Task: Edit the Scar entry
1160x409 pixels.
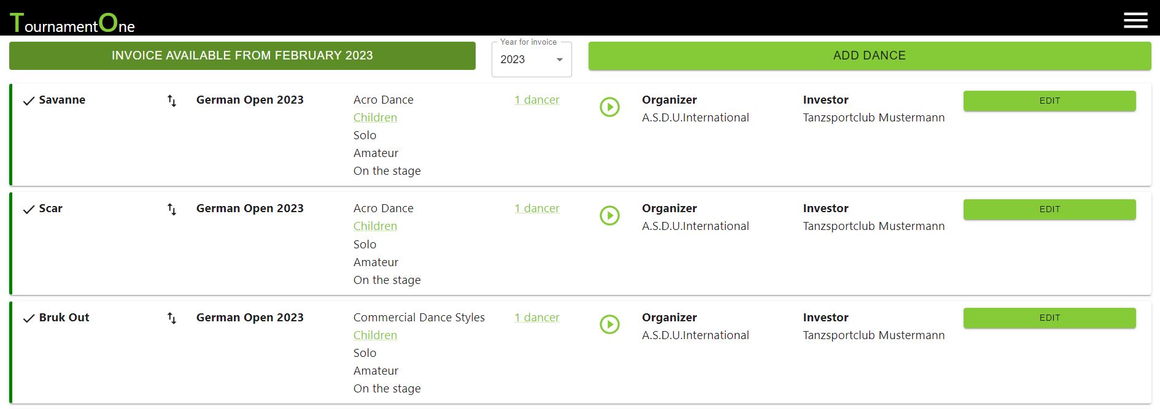Action: (1050, 209)
